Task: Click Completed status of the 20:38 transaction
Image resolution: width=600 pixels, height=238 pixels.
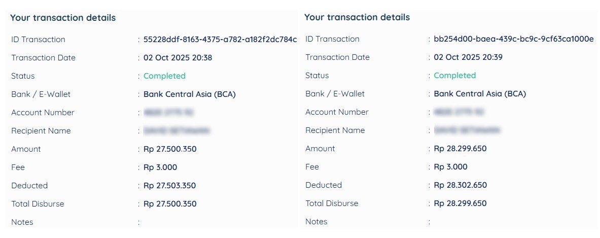Action: click(x=164, y=76)
